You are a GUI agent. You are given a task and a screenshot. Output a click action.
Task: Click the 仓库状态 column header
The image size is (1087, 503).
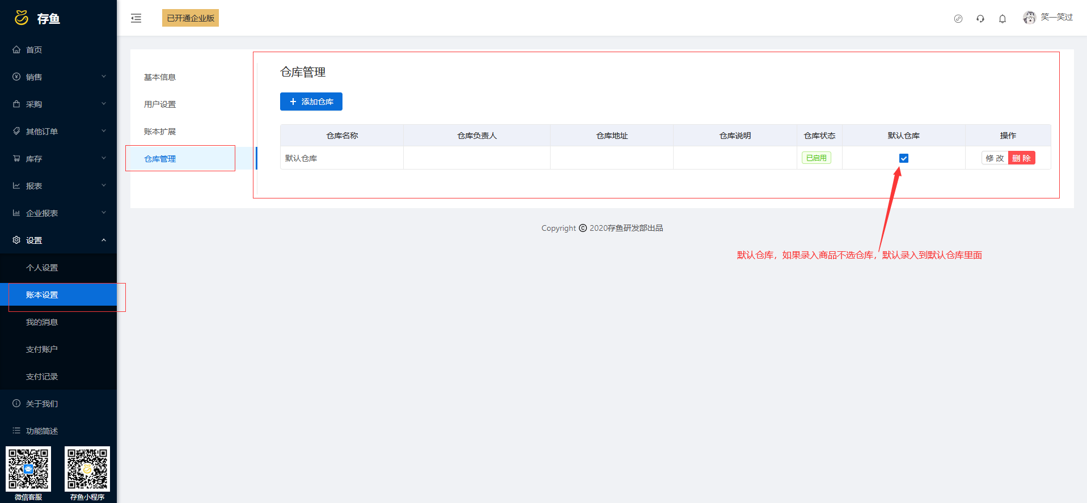[x=819, y=136]
